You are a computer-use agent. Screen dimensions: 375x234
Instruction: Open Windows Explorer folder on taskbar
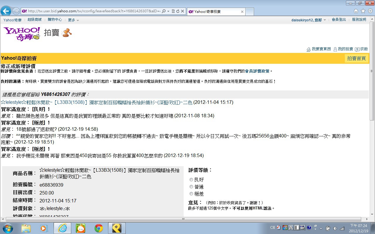(26, 228)
